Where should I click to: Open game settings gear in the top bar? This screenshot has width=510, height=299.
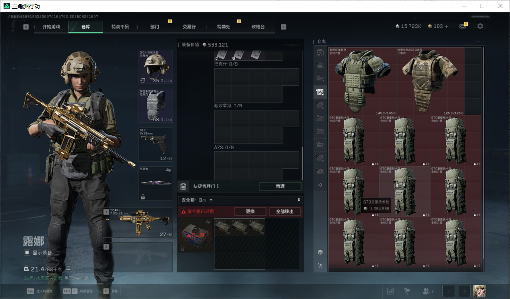tap(480, 26)
